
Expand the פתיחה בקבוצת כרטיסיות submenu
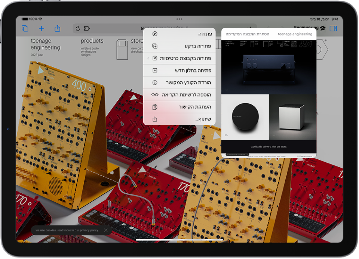pos(179,58)
